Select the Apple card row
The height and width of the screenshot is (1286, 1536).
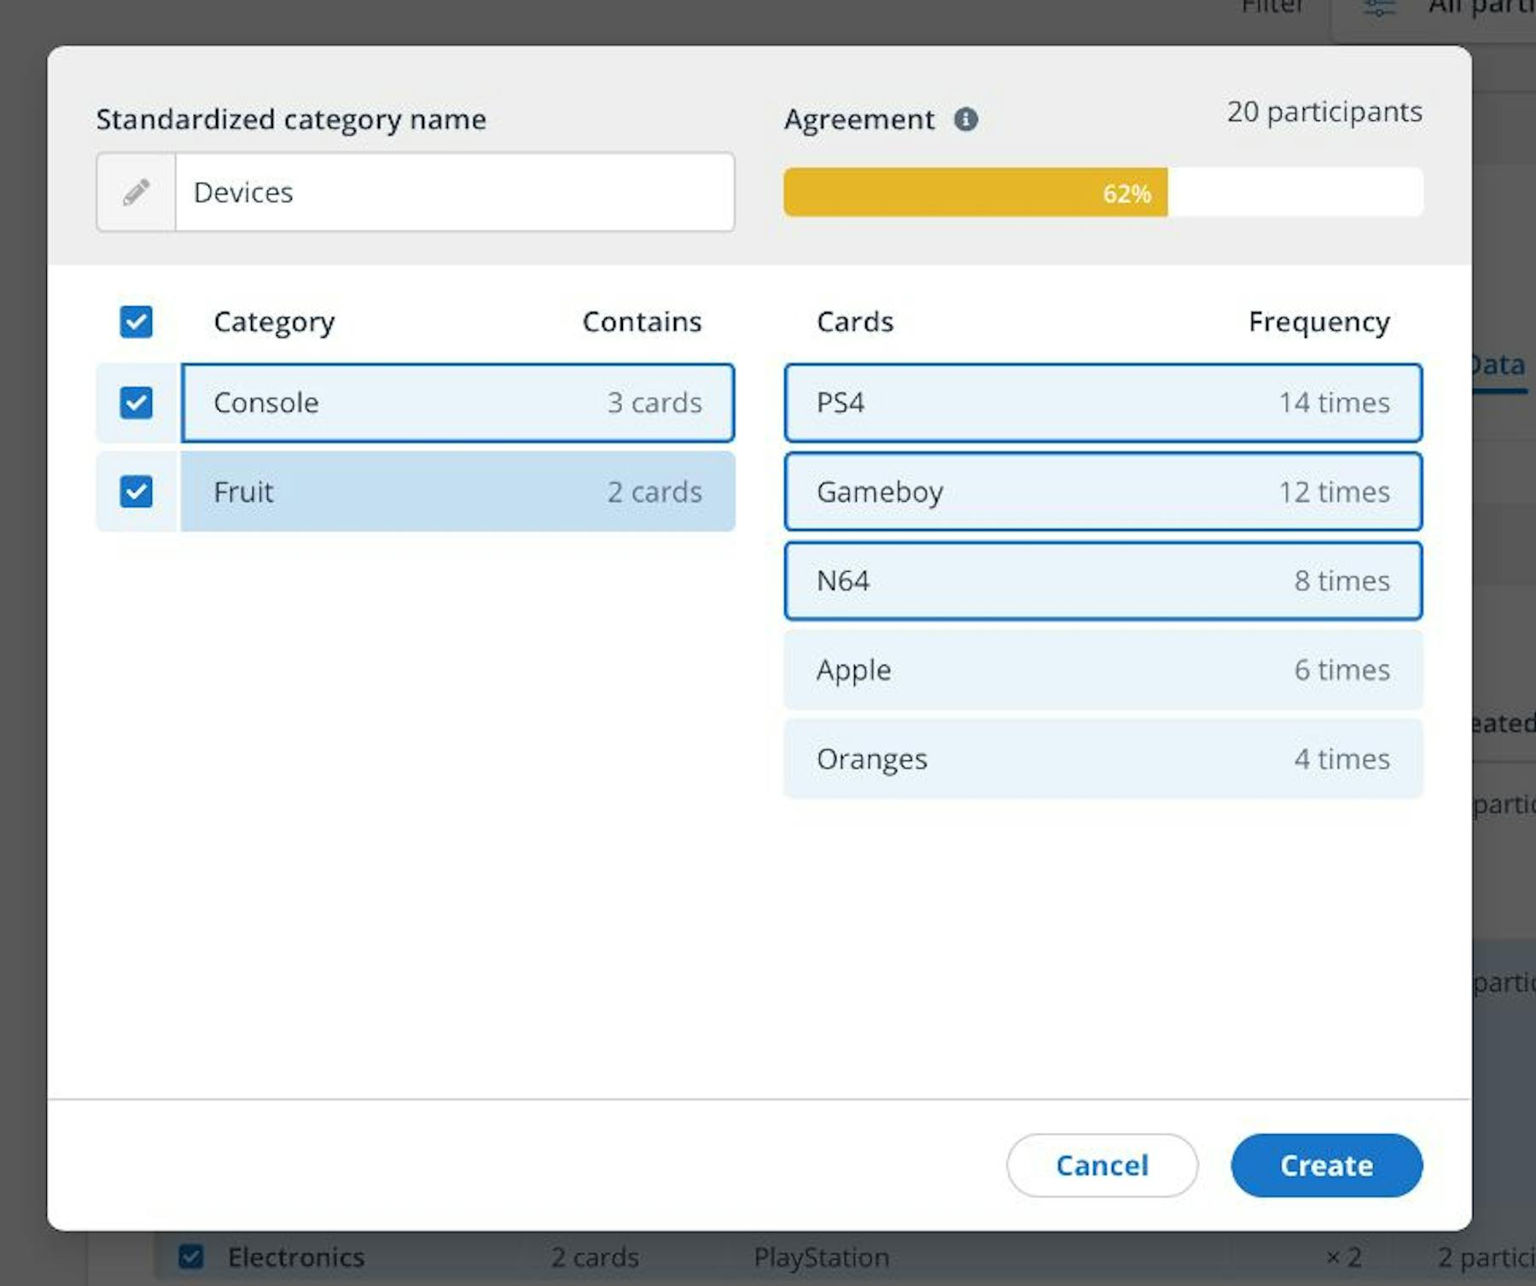click(1103, 670)
